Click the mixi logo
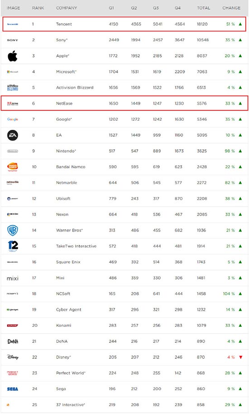 (x=12, y=278)
